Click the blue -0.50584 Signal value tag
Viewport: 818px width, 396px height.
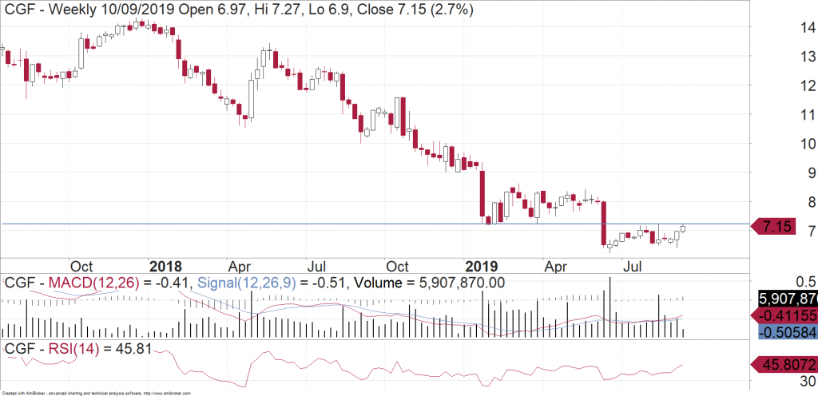tap(786, 333)
